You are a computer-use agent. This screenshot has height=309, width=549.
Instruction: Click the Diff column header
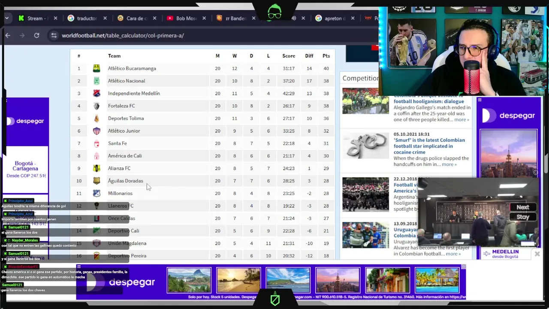[309, 56]
